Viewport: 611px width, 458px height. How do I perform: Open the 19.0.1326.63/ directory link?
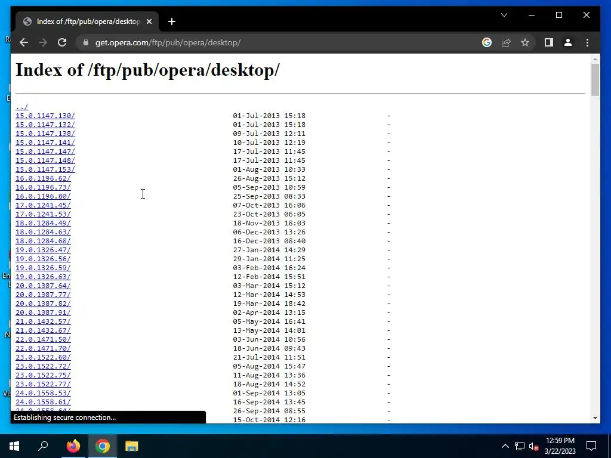point(43,277)
